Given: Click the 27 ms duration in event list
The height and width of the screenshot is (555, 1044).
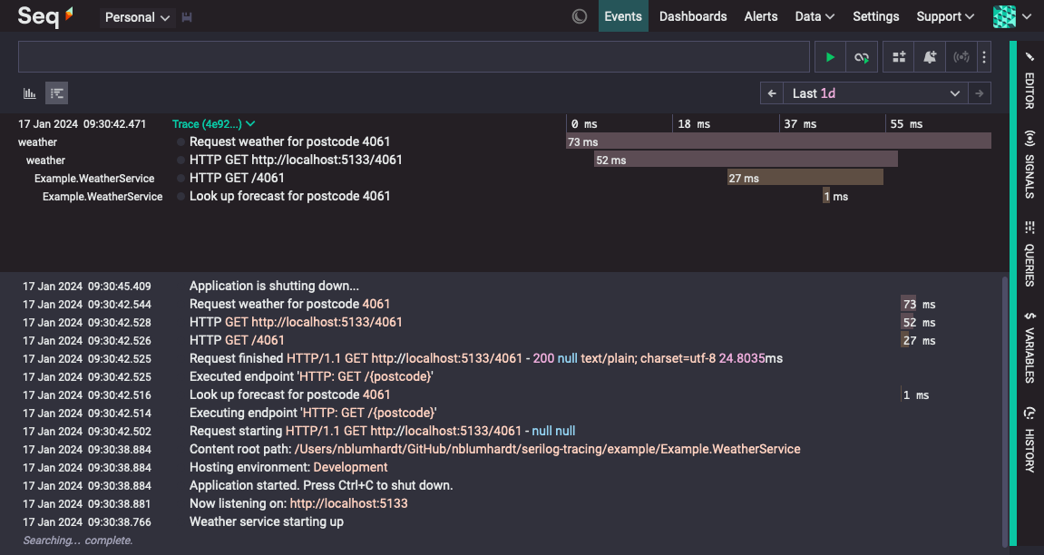Looking at the screenshot, I should tap(919, 340).
